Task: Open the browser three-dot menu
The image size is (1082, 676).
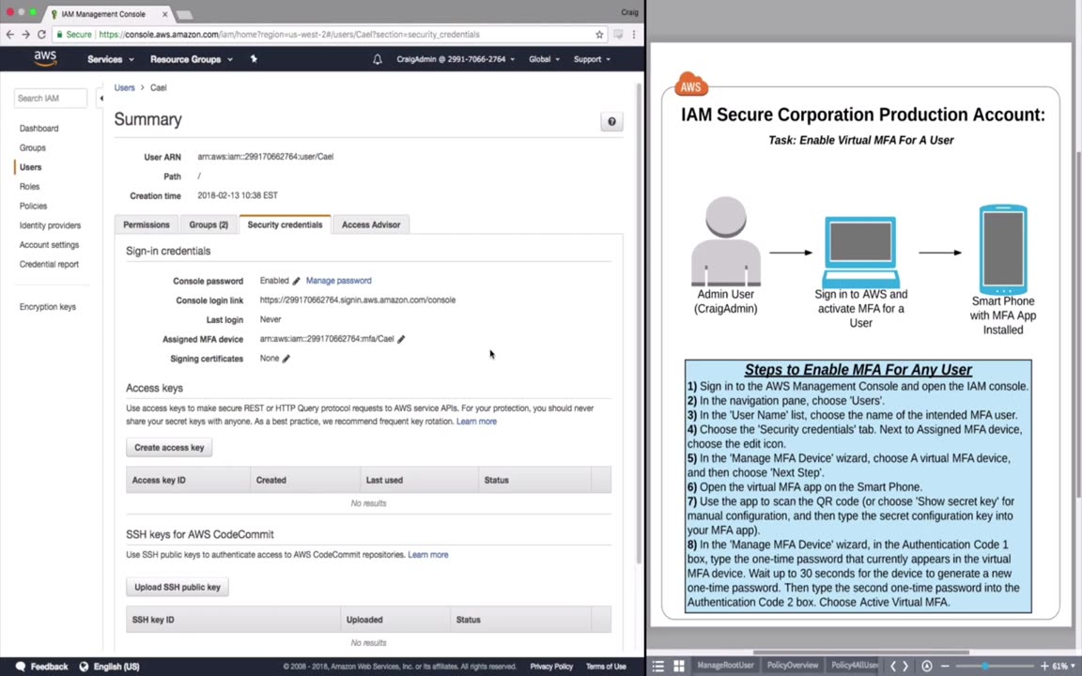Action: click(634, 34)
